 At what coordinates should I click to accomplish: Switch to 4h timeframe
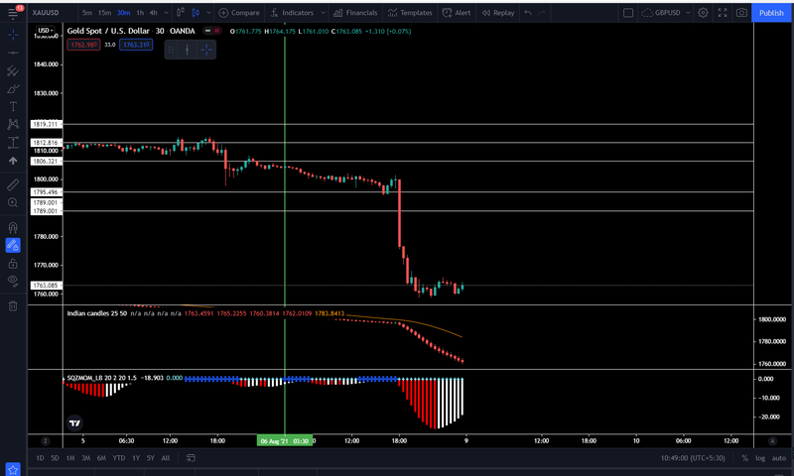pyautogui.click(x=154, y=13)
